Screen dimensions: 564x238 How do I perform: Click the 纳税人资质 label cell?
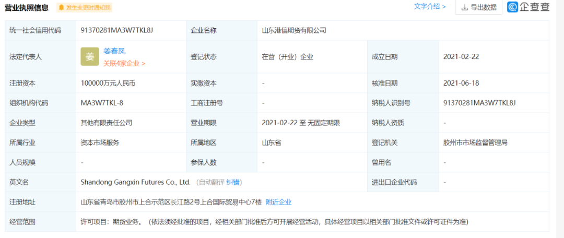pyautogui.click(x=403, y=123)
